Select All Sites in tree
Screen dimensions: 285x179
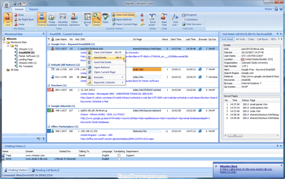pyautogui.click(x=15, y=69)
